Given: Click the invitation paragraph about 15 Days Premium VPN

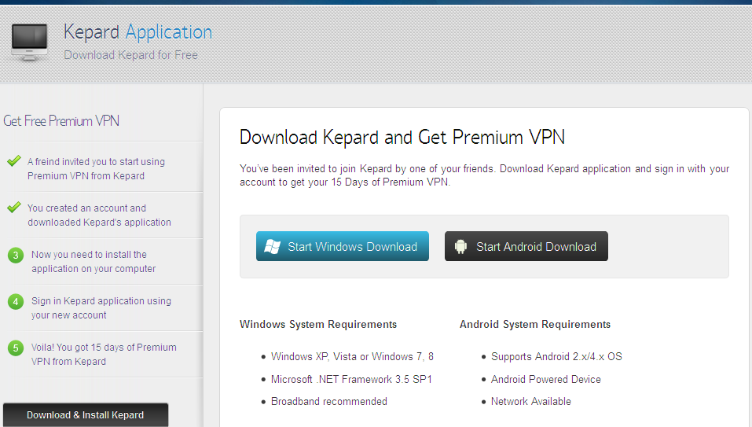Looking at the screenshot, I should click(x=484, y=175).
